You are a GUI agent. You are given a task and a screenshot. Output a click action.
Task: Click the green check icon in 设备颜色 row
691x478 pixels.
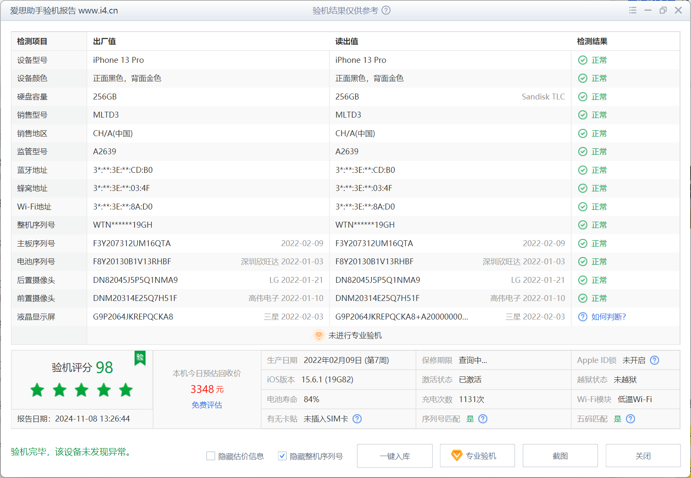pos(583,78)
